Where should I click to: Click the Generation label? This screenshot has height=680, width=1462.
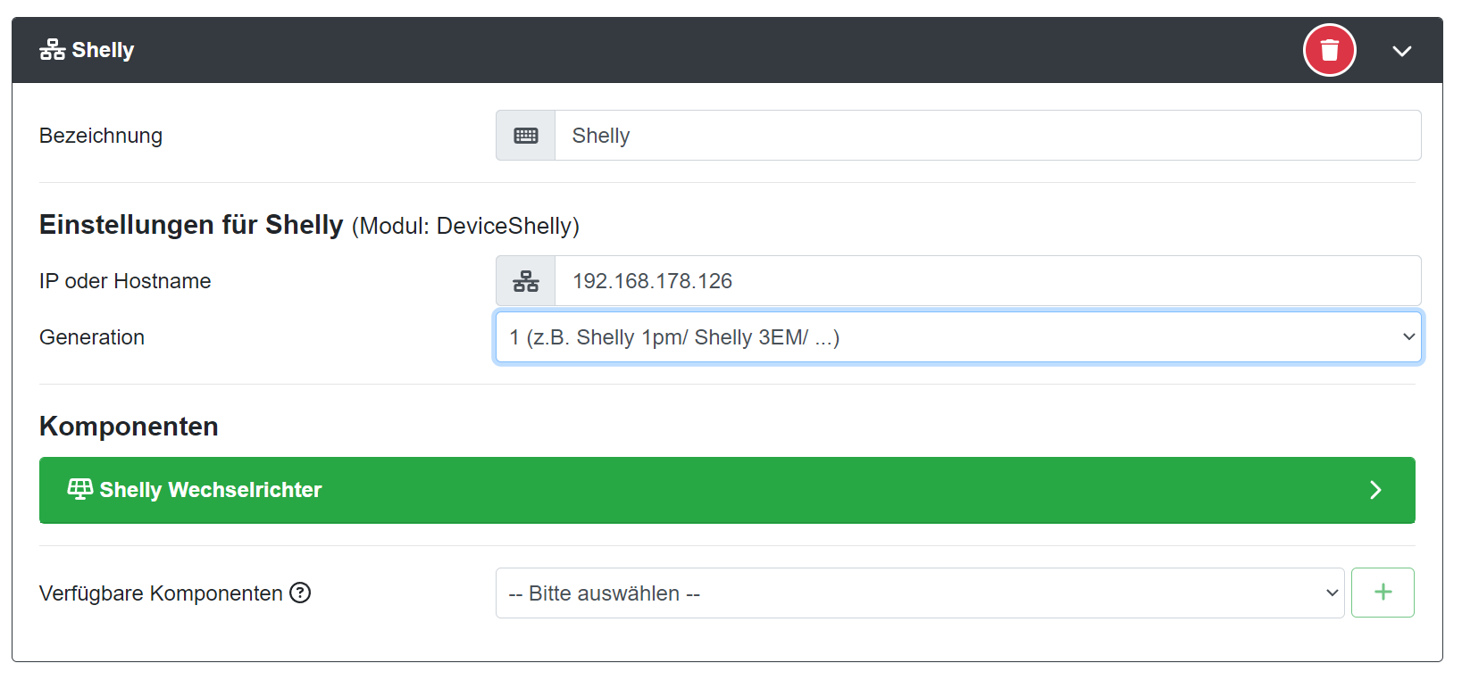92,337
